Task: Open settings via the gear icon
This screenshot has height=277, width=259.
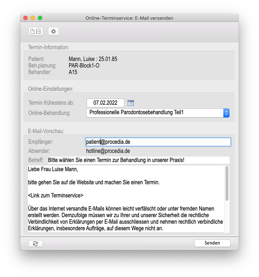Action: pyautogui.click(x=53, y=31)
